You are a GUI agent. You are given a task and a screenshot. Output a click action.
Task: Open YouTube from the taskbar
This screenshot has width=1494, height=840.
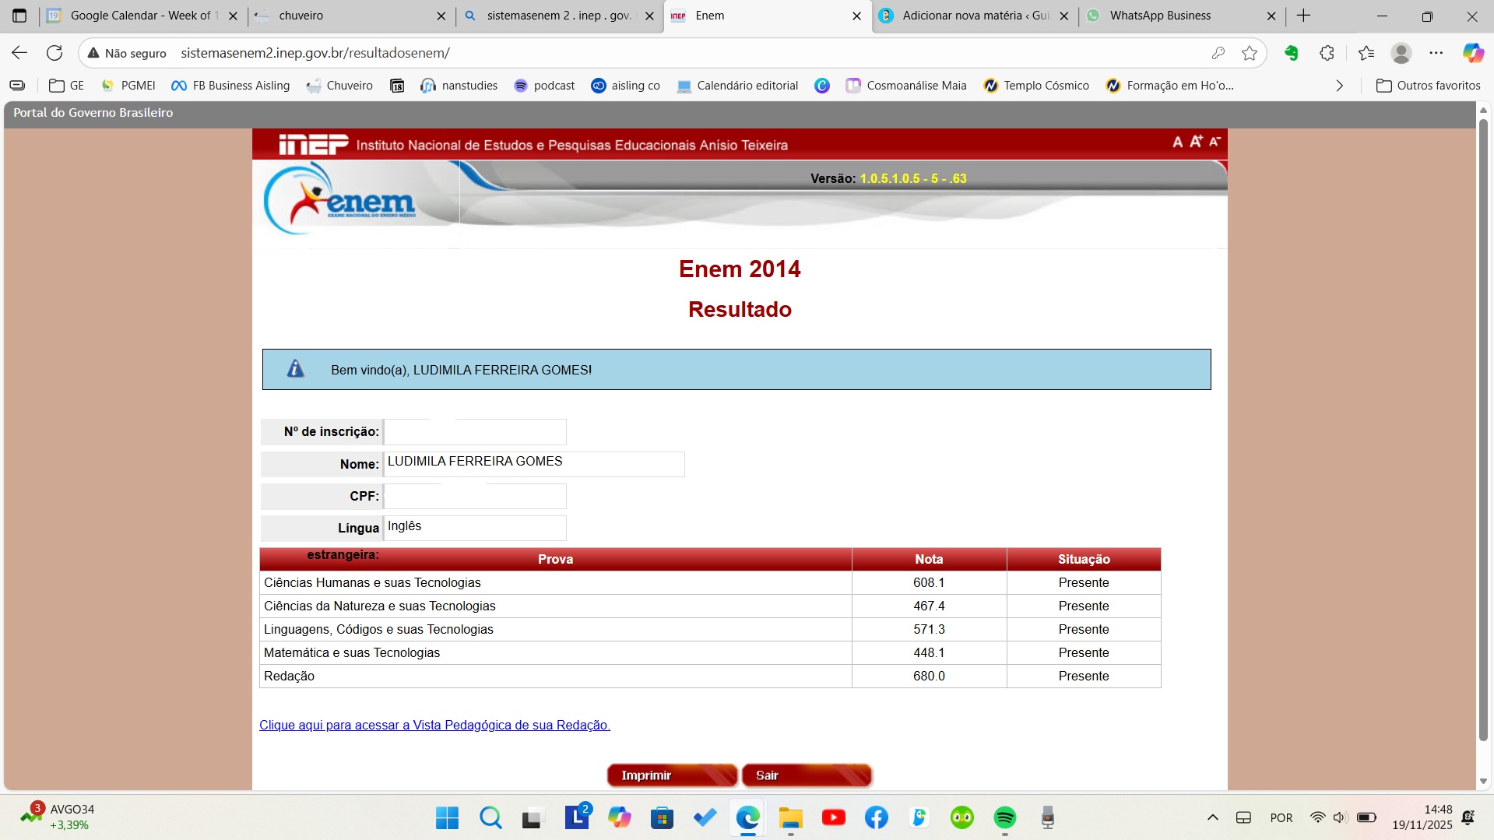(834, 817)
